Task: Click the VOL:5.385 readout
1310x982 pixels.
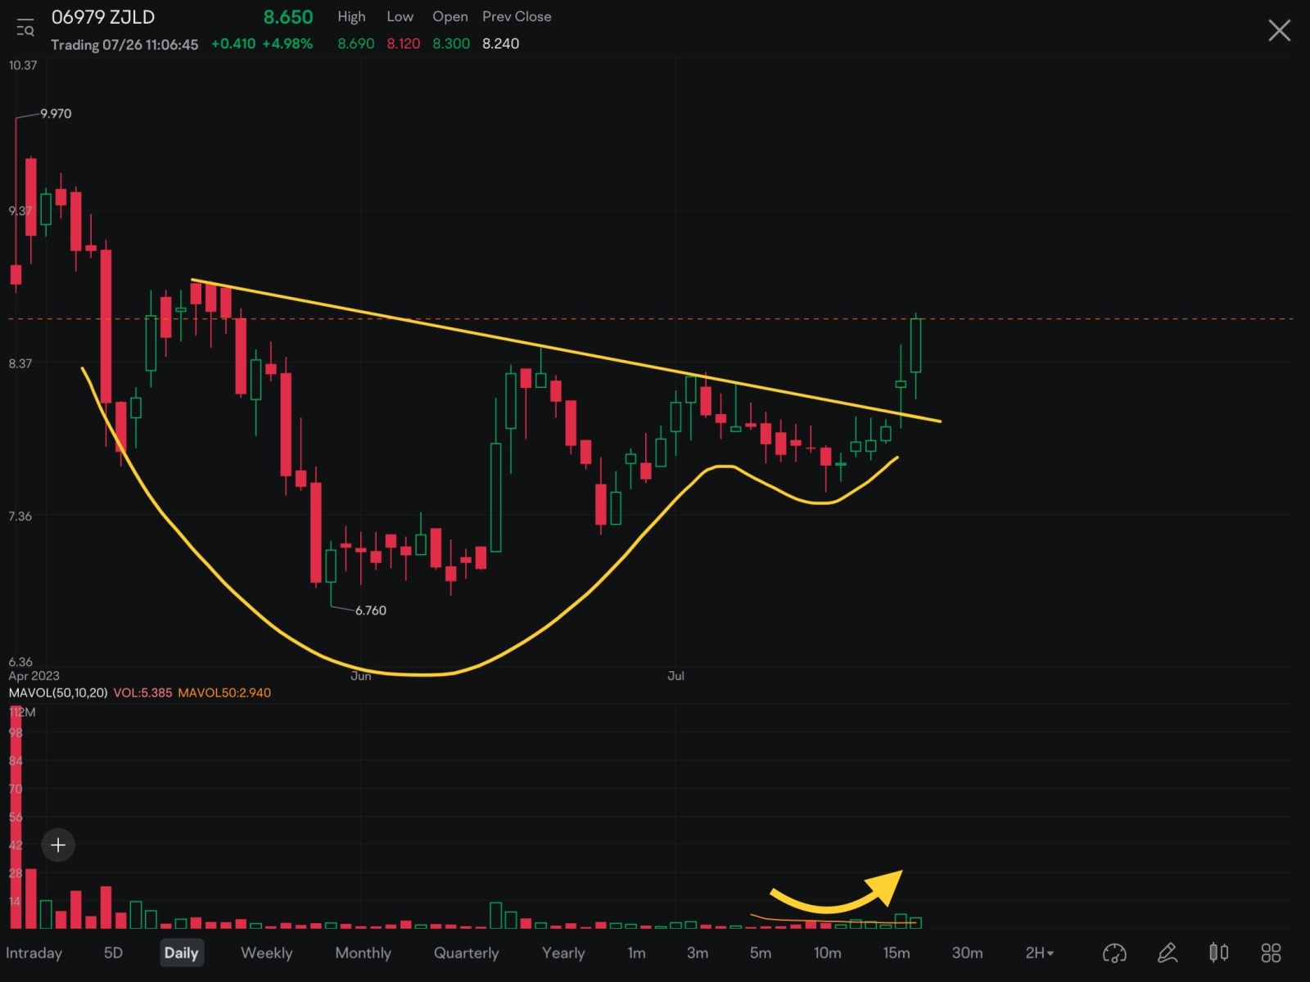Action: [142, 692]
